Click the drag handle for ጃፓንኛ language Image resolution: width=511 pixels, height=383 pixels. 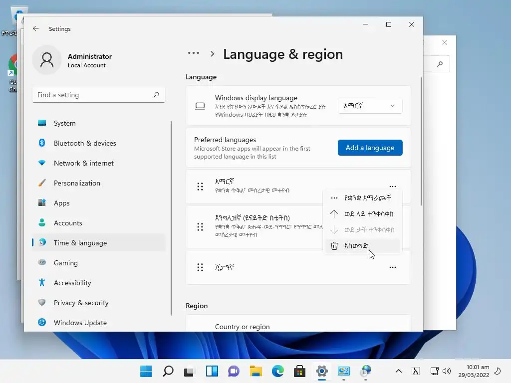coord(200,267)
